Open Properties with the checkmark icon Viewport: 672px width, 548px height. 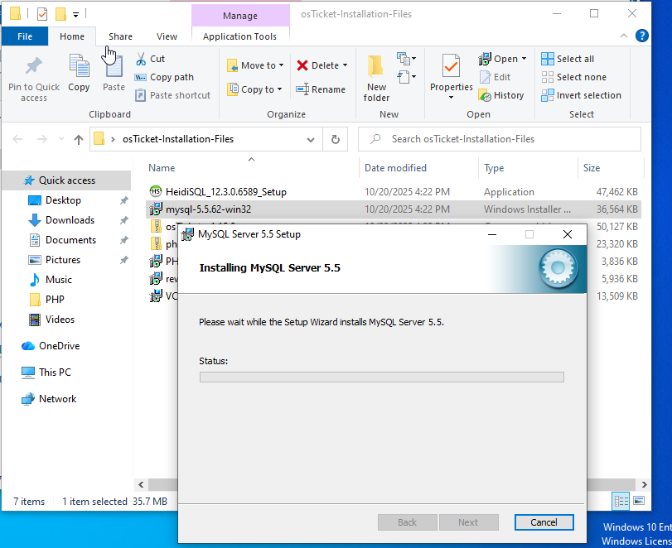point(452,67)
